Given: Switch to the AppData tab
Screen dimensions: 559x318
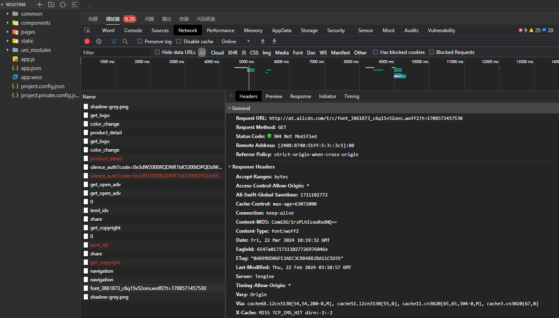Looking at the screenshot, I should pyautogui.click(x=282, y=30).
